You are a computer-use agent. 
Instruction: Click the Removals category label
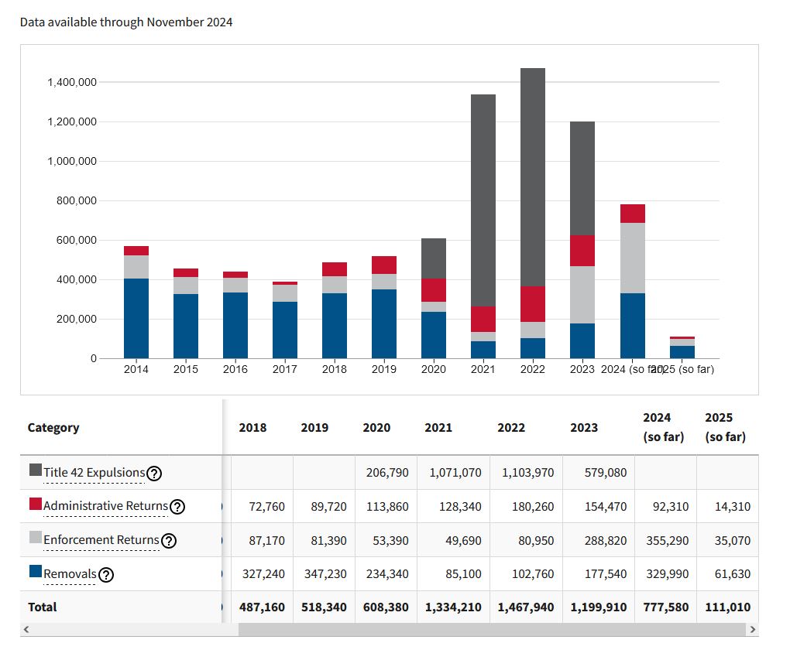point(70,574)
